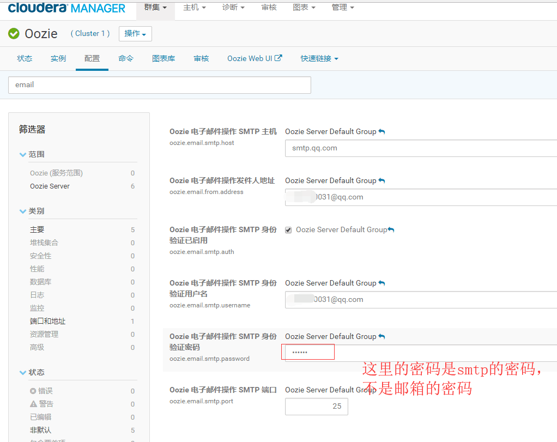Switch to the 审核 tab under Oozie
Image resolution: width=557 pixels, height=442 pixels.
(x=201, y=59)
